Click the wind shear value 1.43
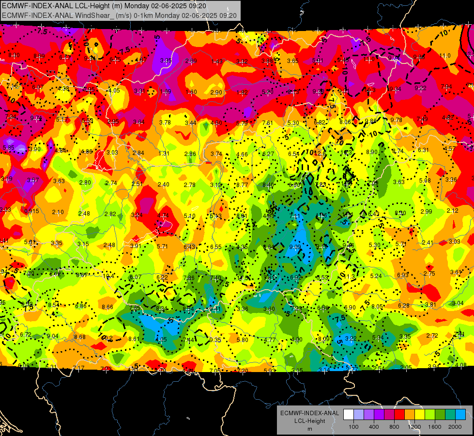Screen dimensions: 474x436 pos(217,62)
